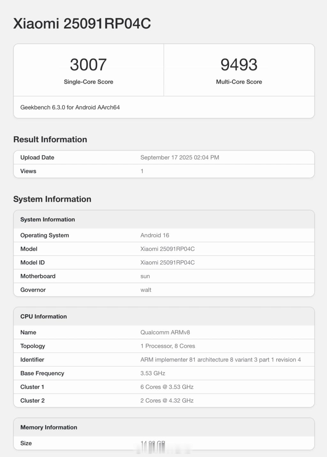327x457 pixels.
Task: Click the page title Xiaomi 25091RP04C
Action: coord(82,23)
